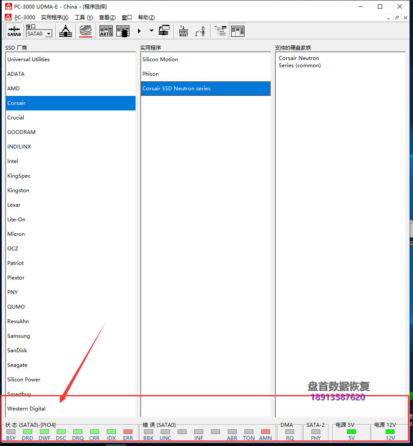Viewport: 413px width, 446px height.
Task: Open the 实用程序(X) menu
Action: (x=55, y=18)
